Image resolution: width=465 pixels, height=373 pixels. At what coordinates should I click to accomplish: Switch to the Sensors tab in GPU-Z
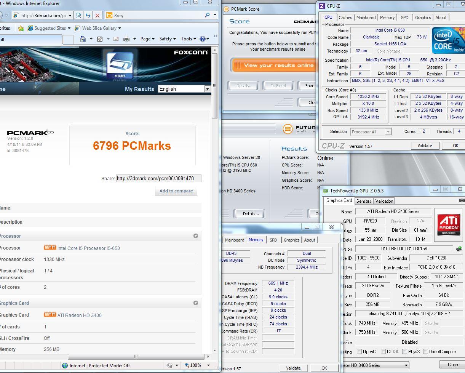(364, 201)
